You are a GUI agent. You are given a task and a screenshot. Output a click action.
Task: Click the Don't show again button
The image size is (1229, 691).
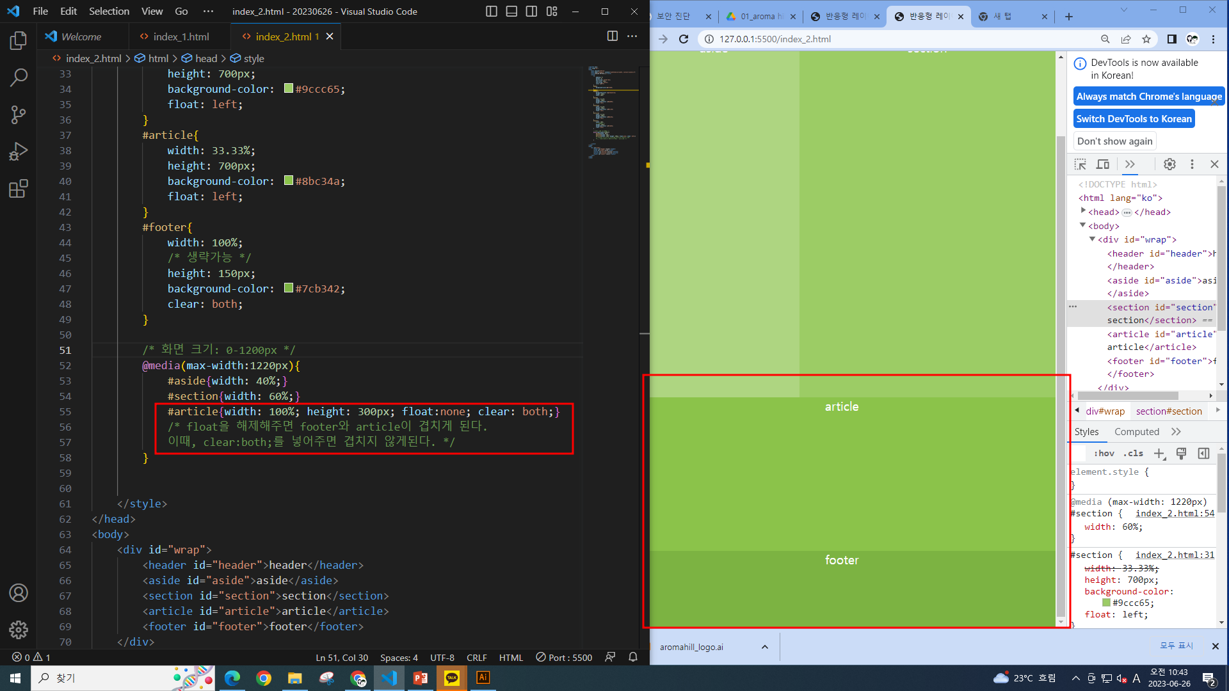tap(1114, 141)
